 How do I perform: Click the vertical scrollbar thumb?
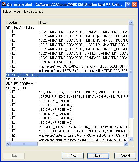point(131,72)
